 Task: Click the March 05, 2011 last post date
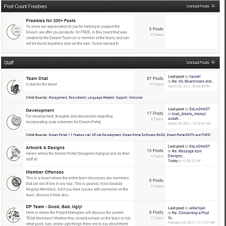[x=189, y=86]
